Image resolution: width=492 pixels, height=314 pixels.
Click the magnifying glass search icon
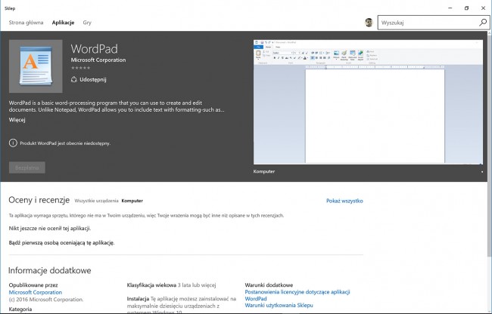483,23
